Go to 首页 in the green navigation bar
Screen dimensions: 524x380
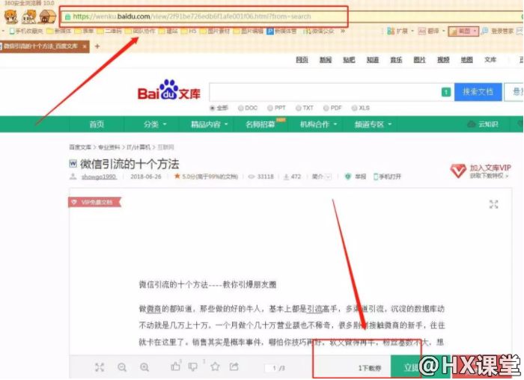click(97, 124)
